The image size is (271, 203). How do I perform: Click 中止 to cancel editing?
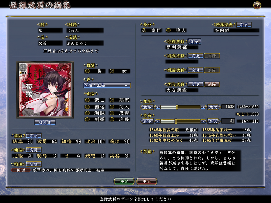(x=147, y=181)
